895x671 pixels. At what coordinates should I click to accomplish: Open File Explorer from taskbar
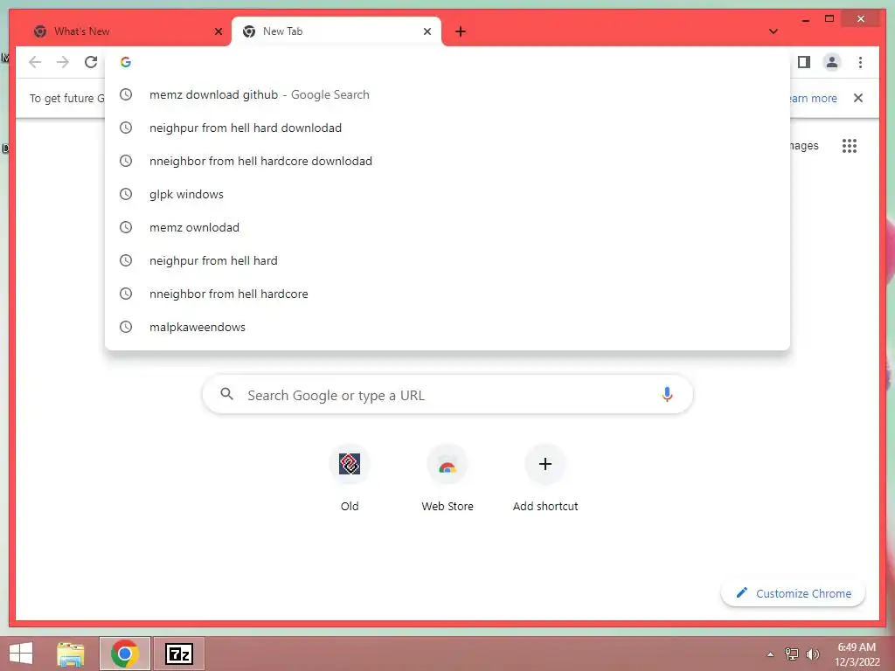click(x=71, y=654)
